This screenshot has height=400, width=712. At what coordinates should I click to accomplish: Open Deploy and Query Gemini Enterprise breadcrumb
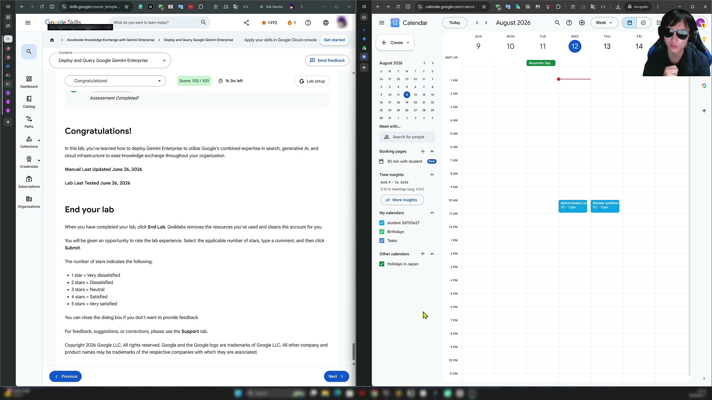pos(199,40)
